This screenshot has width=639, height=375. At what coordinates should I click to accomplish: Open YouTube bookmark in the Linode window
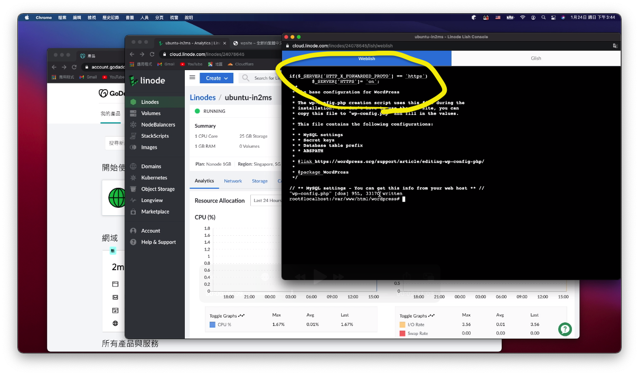point(191,64)
